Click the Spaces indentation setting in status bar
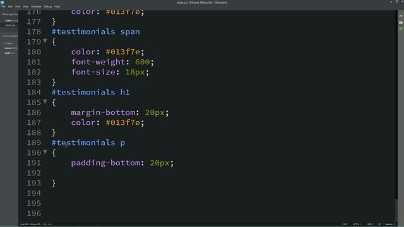Image resolution: width=404 pixels, height=227 pixels. [x=390, y=224]
